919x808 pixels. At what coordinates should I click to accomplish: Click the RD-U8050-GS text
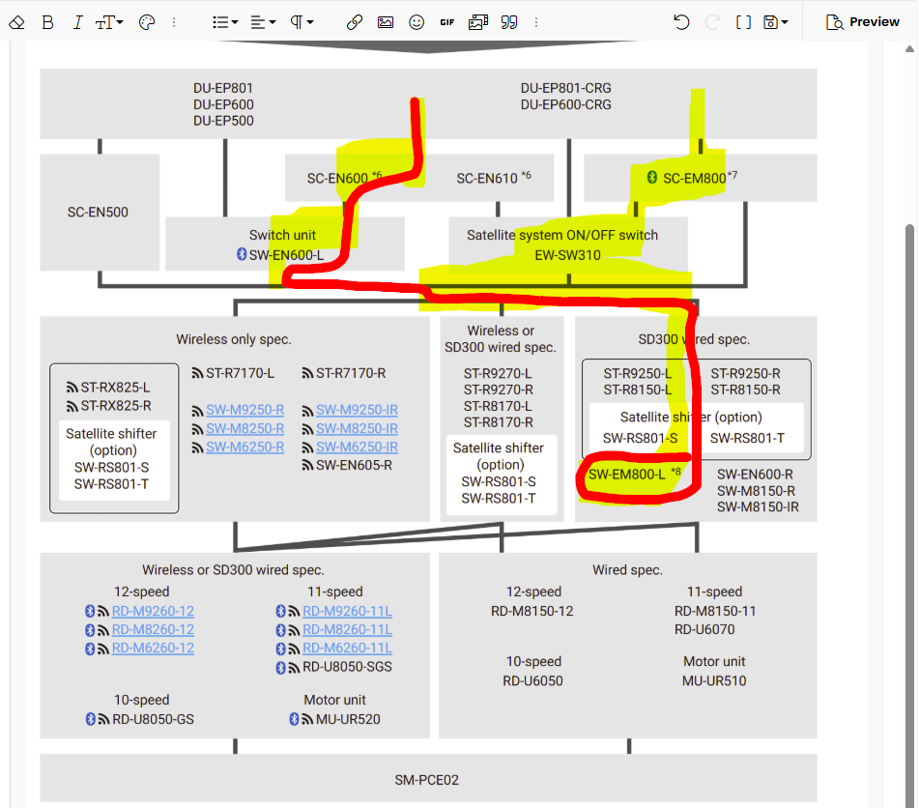153,719
